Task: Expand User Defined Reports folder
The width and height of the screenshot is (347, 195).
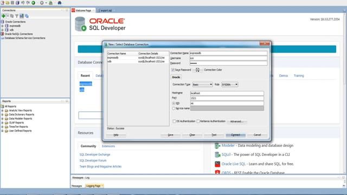Action: click(x=2, y=131)
